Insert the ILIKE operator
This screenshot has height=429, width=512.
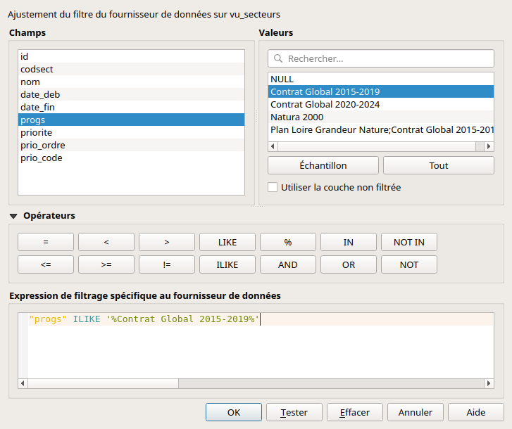point(227,265)
